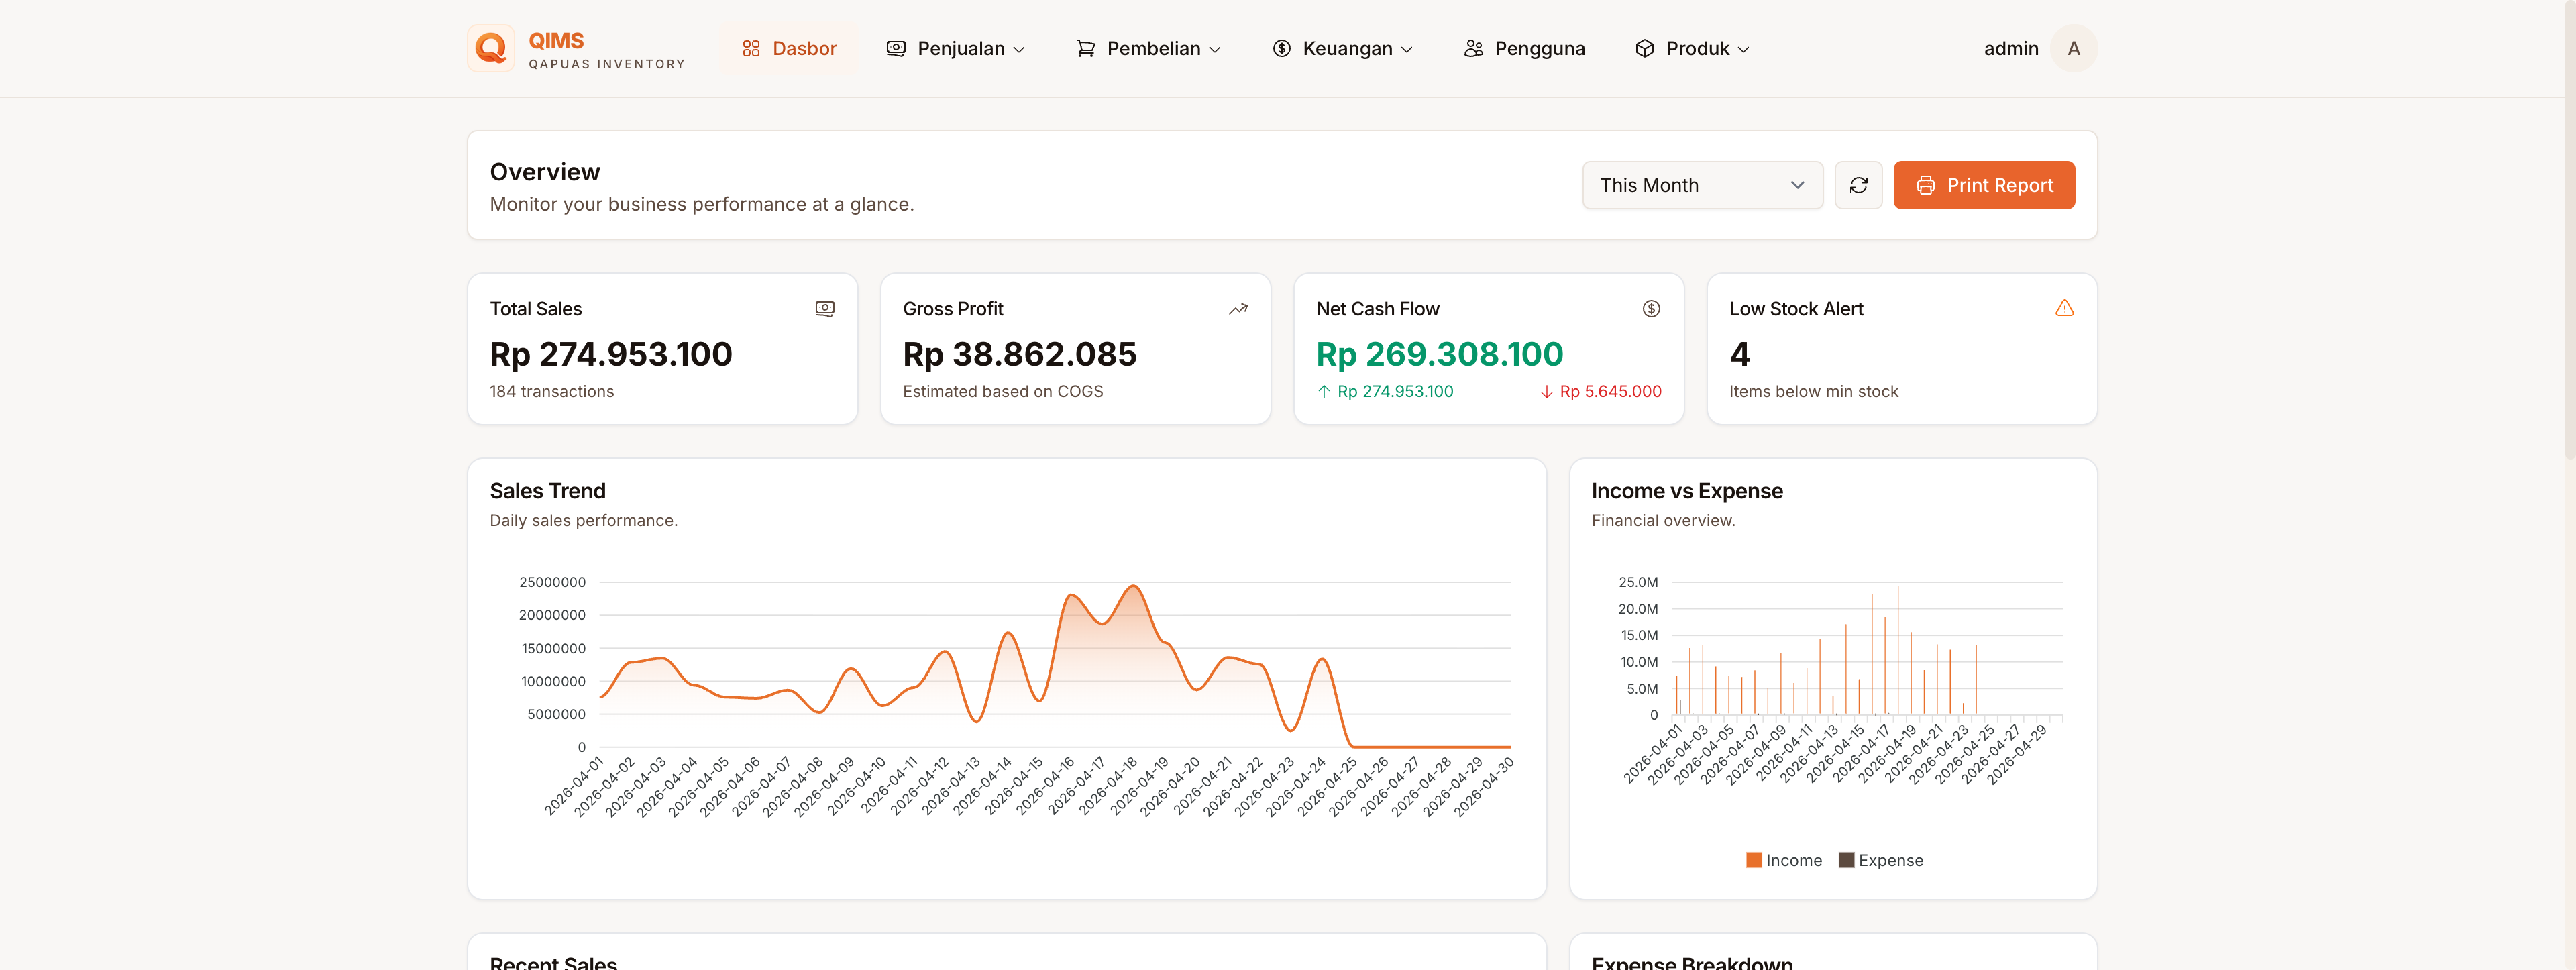
Task: Click the Daily sales performance subtitle
Action: pos(583,520)
